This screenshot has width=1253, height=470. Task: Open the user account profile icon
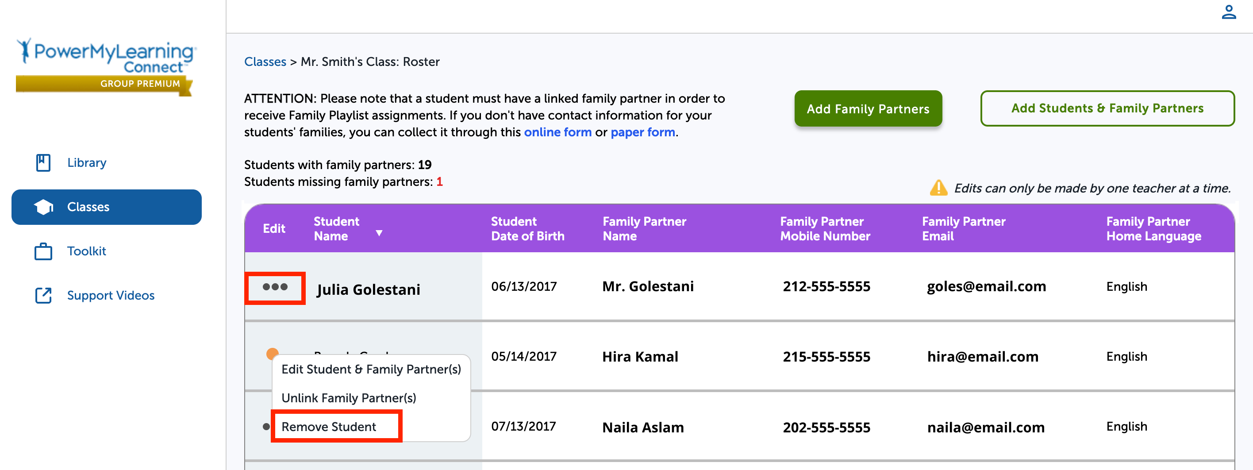point(1228,13)
